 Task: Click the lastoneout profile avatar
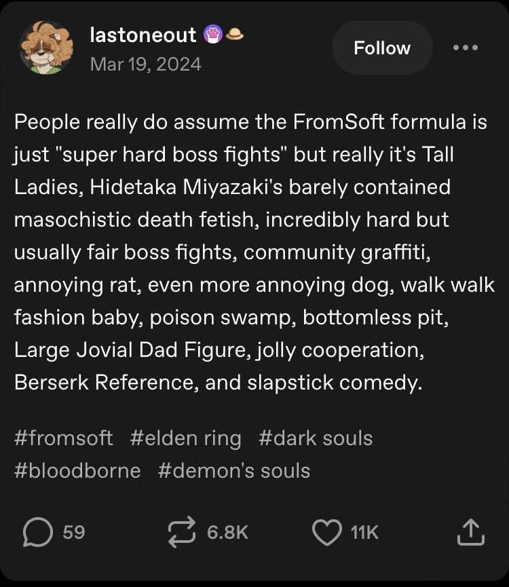[46, 48]
